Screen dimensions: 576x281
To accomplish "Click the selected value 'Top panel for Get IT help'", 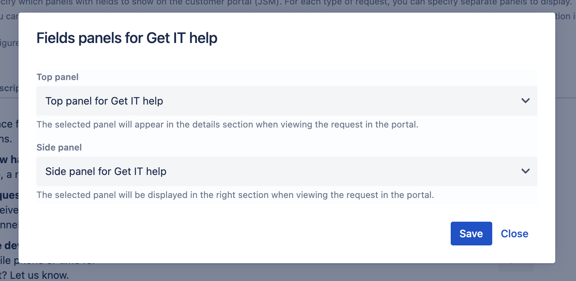I will [x=104, y=101].
